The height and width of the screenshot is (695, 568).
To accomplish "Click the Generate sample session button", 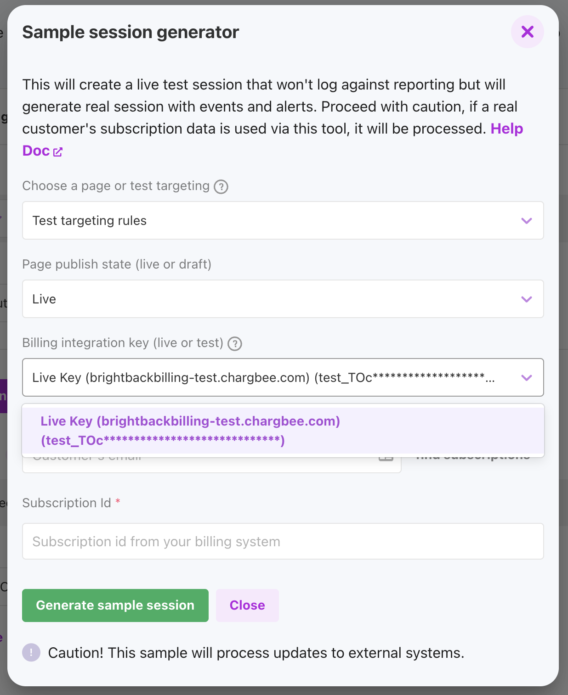I will click(115, 605).
